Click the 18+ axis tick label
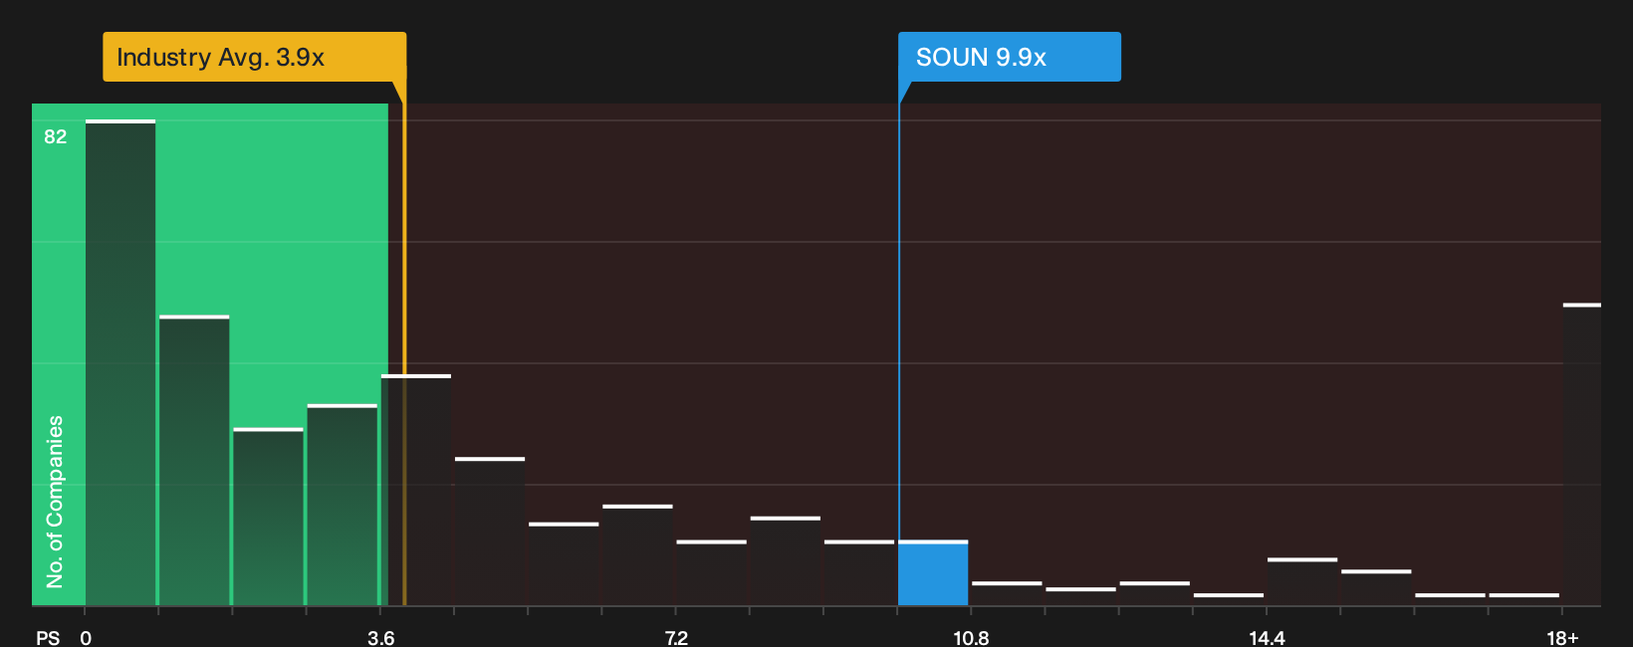1633x647 pixels. pyautogui.click(x=1562, y=638)
